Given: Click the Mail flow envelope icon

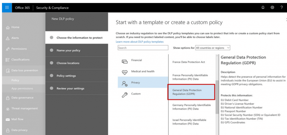Looking at the screenshot, I should [8, 119].
